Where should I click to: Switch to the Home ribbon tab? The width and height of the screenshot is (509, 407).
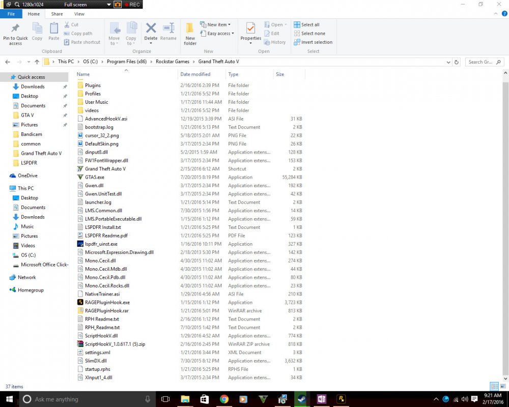pyautogui.click(x=34, y=14)
